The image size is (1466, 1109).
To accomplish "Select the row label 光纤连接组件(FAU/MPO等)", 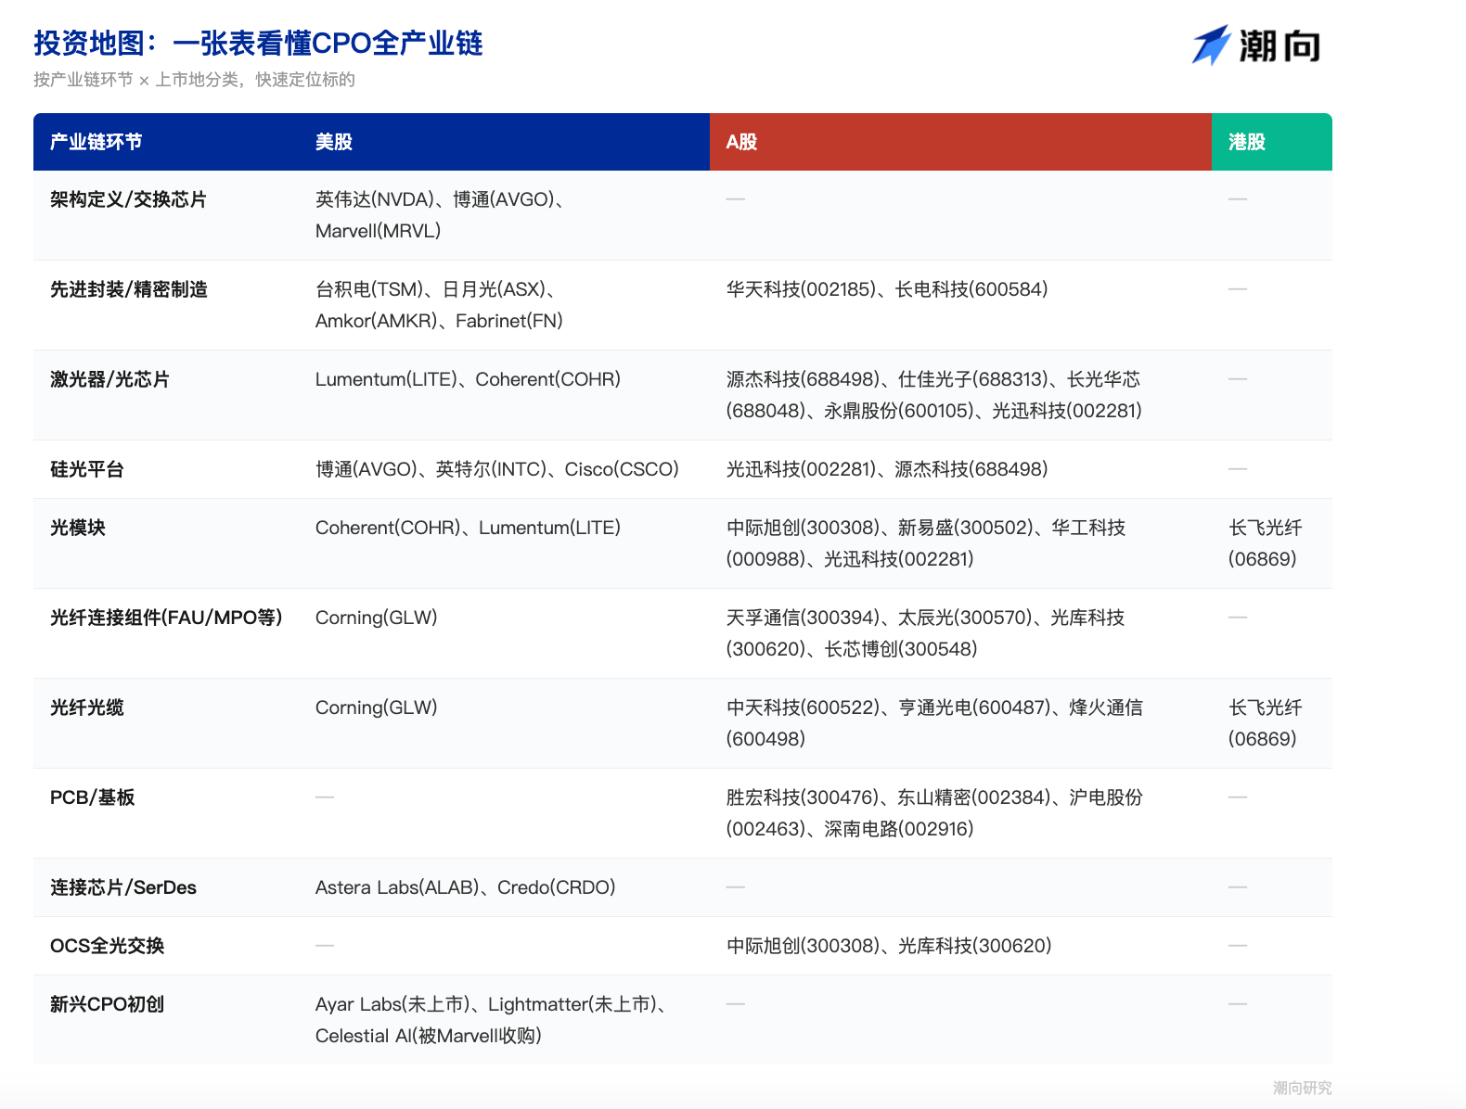I will click(x=166, y=618).
